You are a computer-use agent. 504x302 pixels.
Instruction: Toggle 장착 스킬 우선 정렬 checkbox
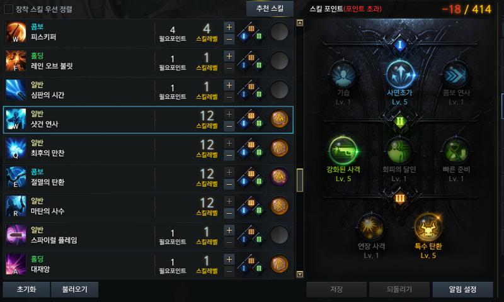point(9,9)
